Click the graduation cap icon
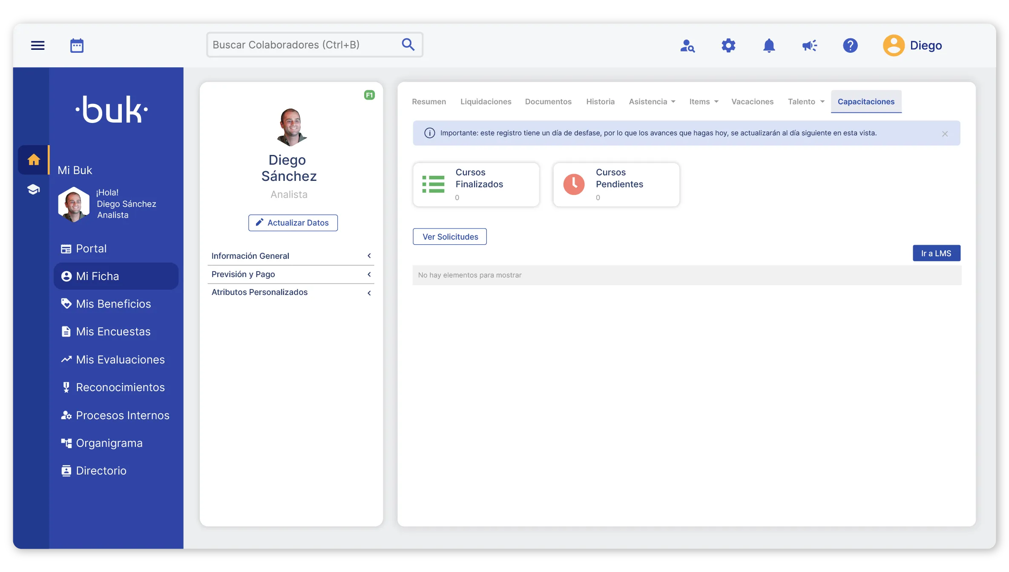The height and width of the screenshot is (572, 1009). (x=34, y=189)
